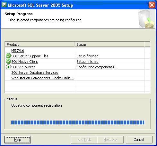Click Setup finished status for Native Client
The image size is (157, 146).
point(88,62)
